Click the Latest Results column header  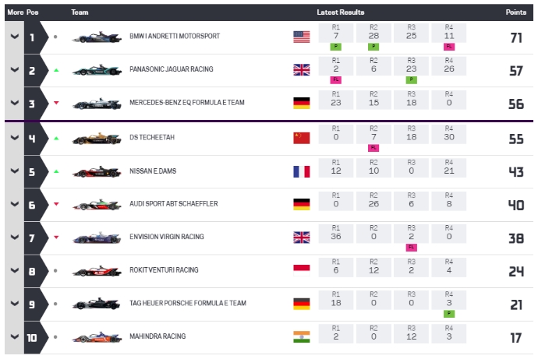(x=341, y=12)
